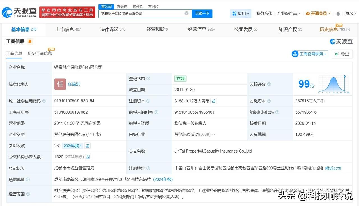Screen dimensions: 359x206
Task: Click the 天眼一下 search button
Action: pos(202,13)
